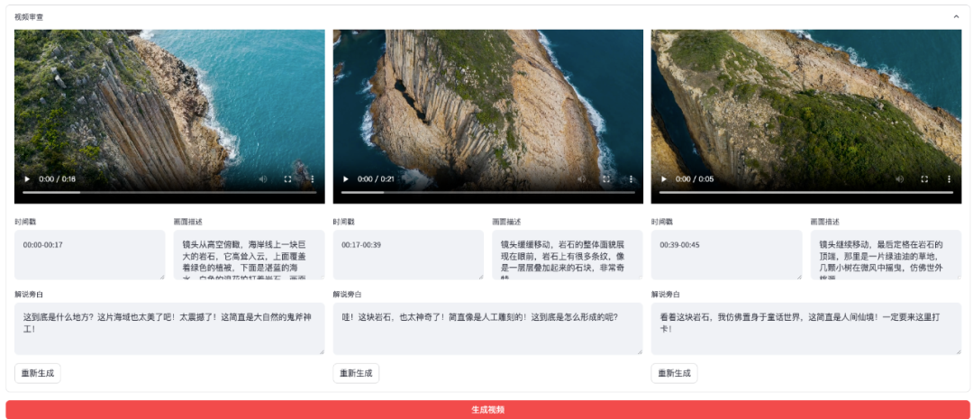Click 重新生成 under the third clip
Screen dimensions: 973x419
click(x=675, y=373)
